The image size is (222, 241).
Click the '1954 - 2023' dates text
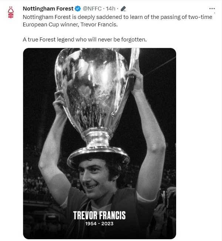99,224
